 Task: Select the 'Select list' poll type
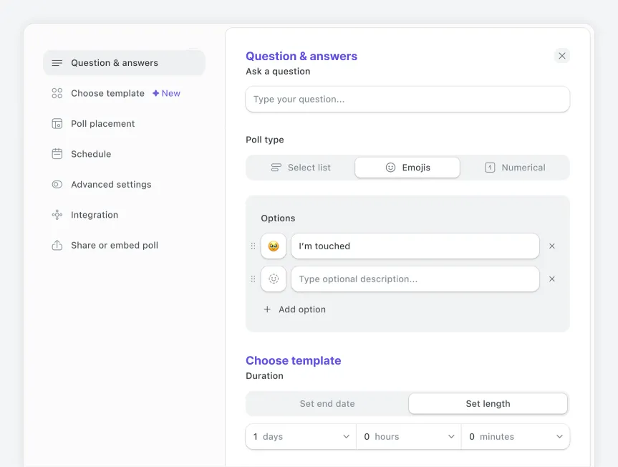coord(301,168)
